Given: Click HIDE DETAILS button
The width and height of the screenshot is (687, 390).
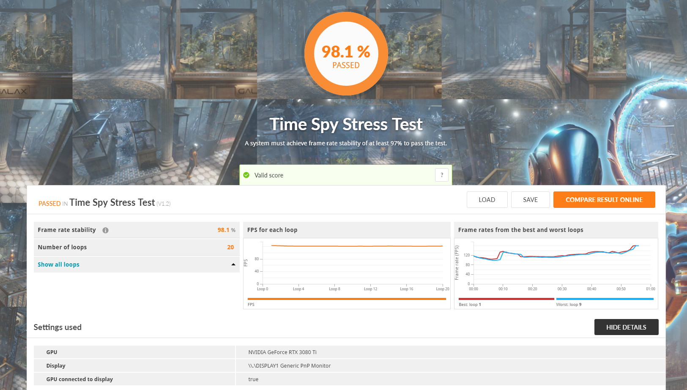Looking at the screenshot, I should pyautogui.click(x=626, y=327).
